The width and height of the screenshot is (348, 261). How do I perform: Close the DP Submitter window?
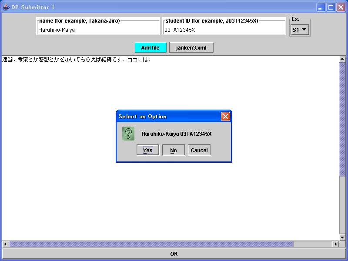(x=341, y=7)
